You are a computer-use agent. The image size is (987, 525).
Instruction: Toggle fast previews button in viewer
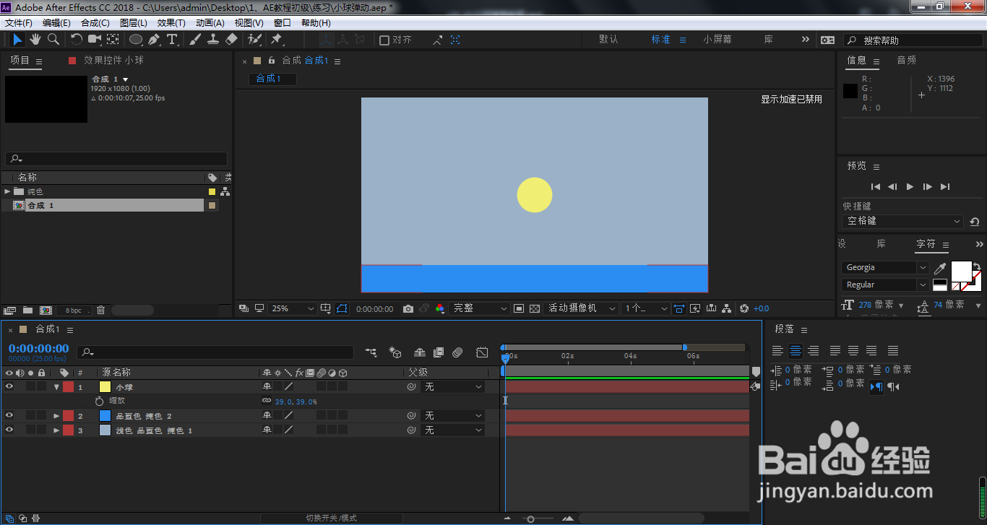coord(695,308)
